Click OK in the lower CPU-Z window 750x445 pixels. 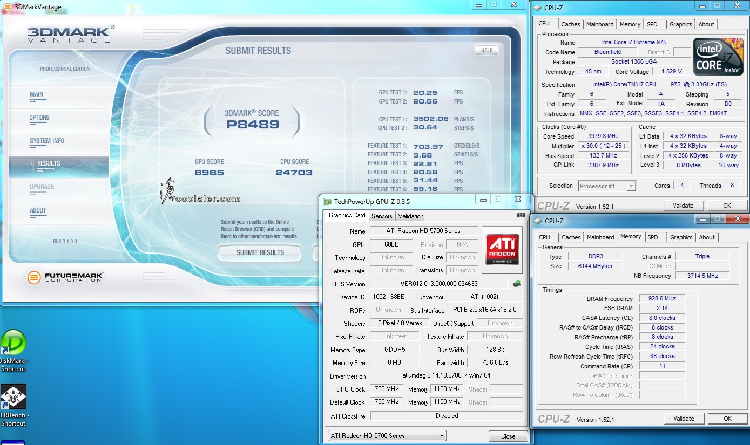coord(727,419)
